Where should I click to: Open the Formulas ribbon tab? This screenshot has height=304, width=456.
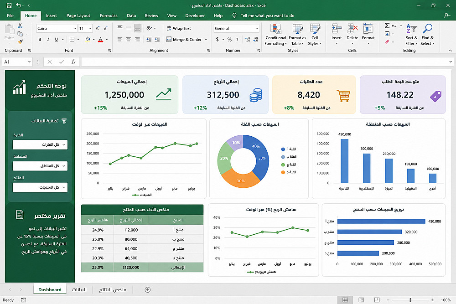point(109,15)
